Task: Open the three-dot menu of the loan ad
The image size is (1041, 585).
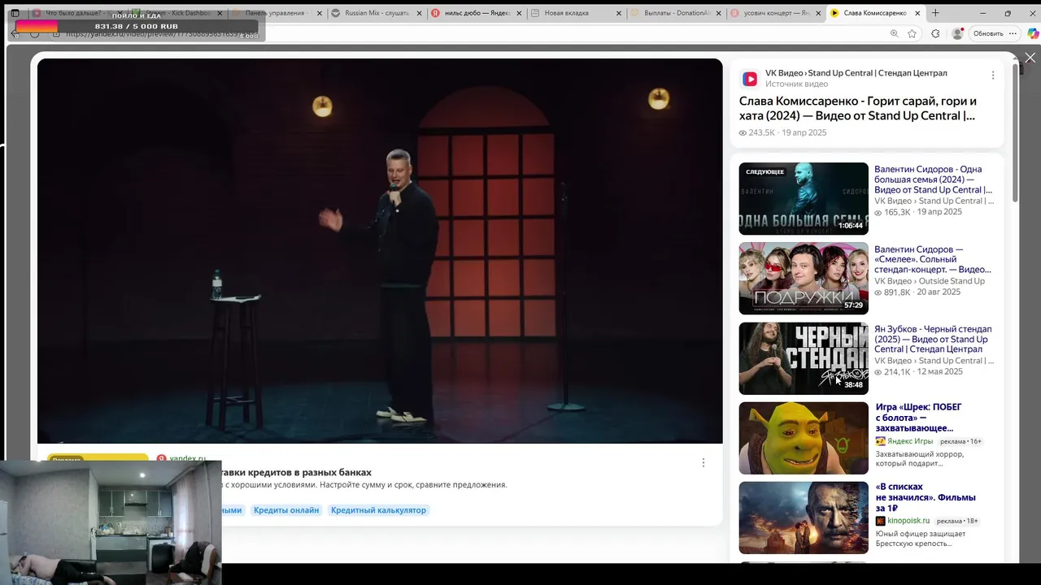Action: tap(703, 462)
